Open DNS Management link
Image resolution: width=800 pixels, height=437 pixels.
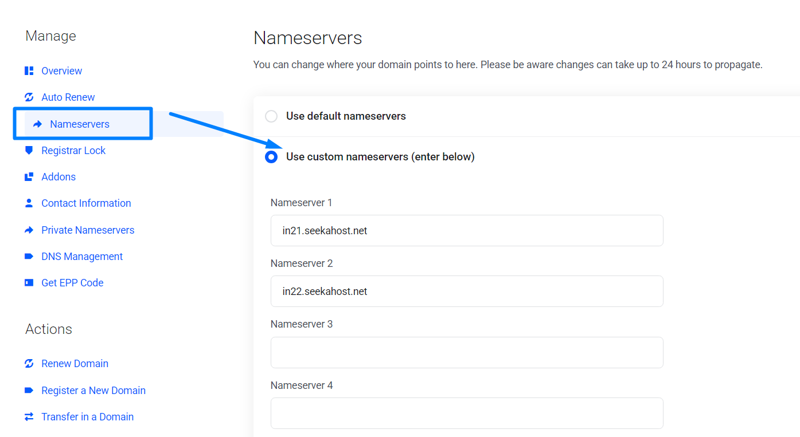point(82,257)
